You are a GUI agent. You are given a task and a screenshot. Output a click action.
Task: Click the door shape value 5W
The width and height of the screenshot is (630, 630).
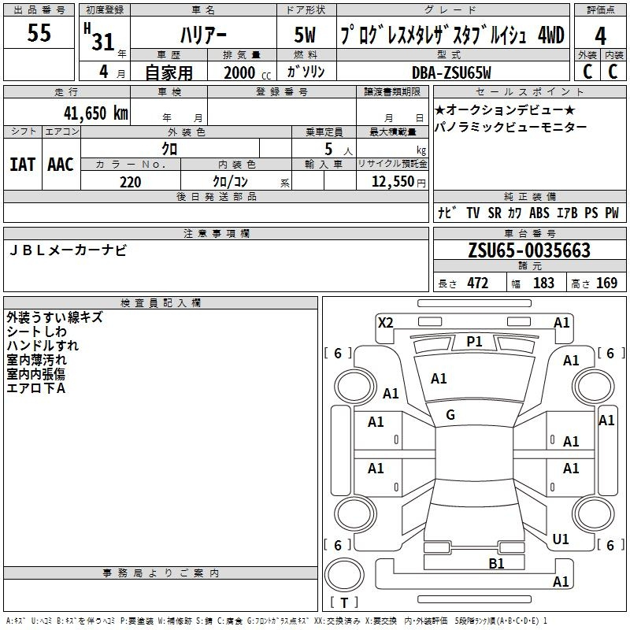(306, 35)
